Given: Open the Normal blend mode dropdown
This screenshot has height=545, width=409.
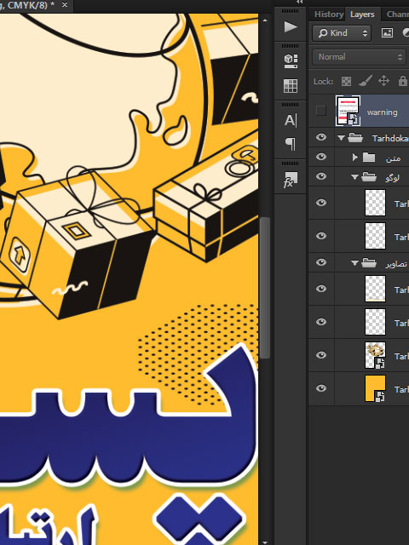Looking at the screenshot, I should (x=360, y=57).
